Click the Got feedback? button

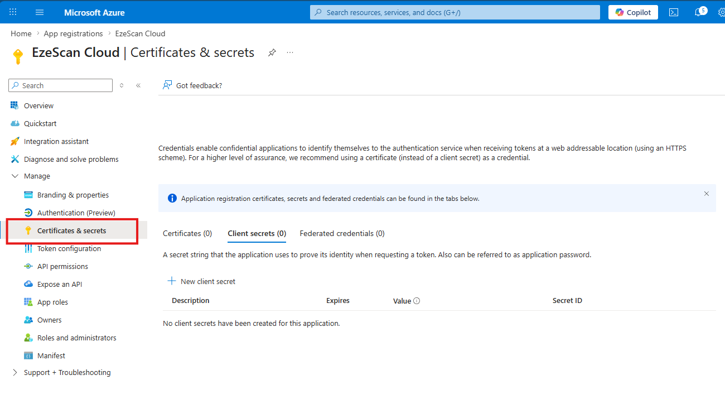point(192,85)
